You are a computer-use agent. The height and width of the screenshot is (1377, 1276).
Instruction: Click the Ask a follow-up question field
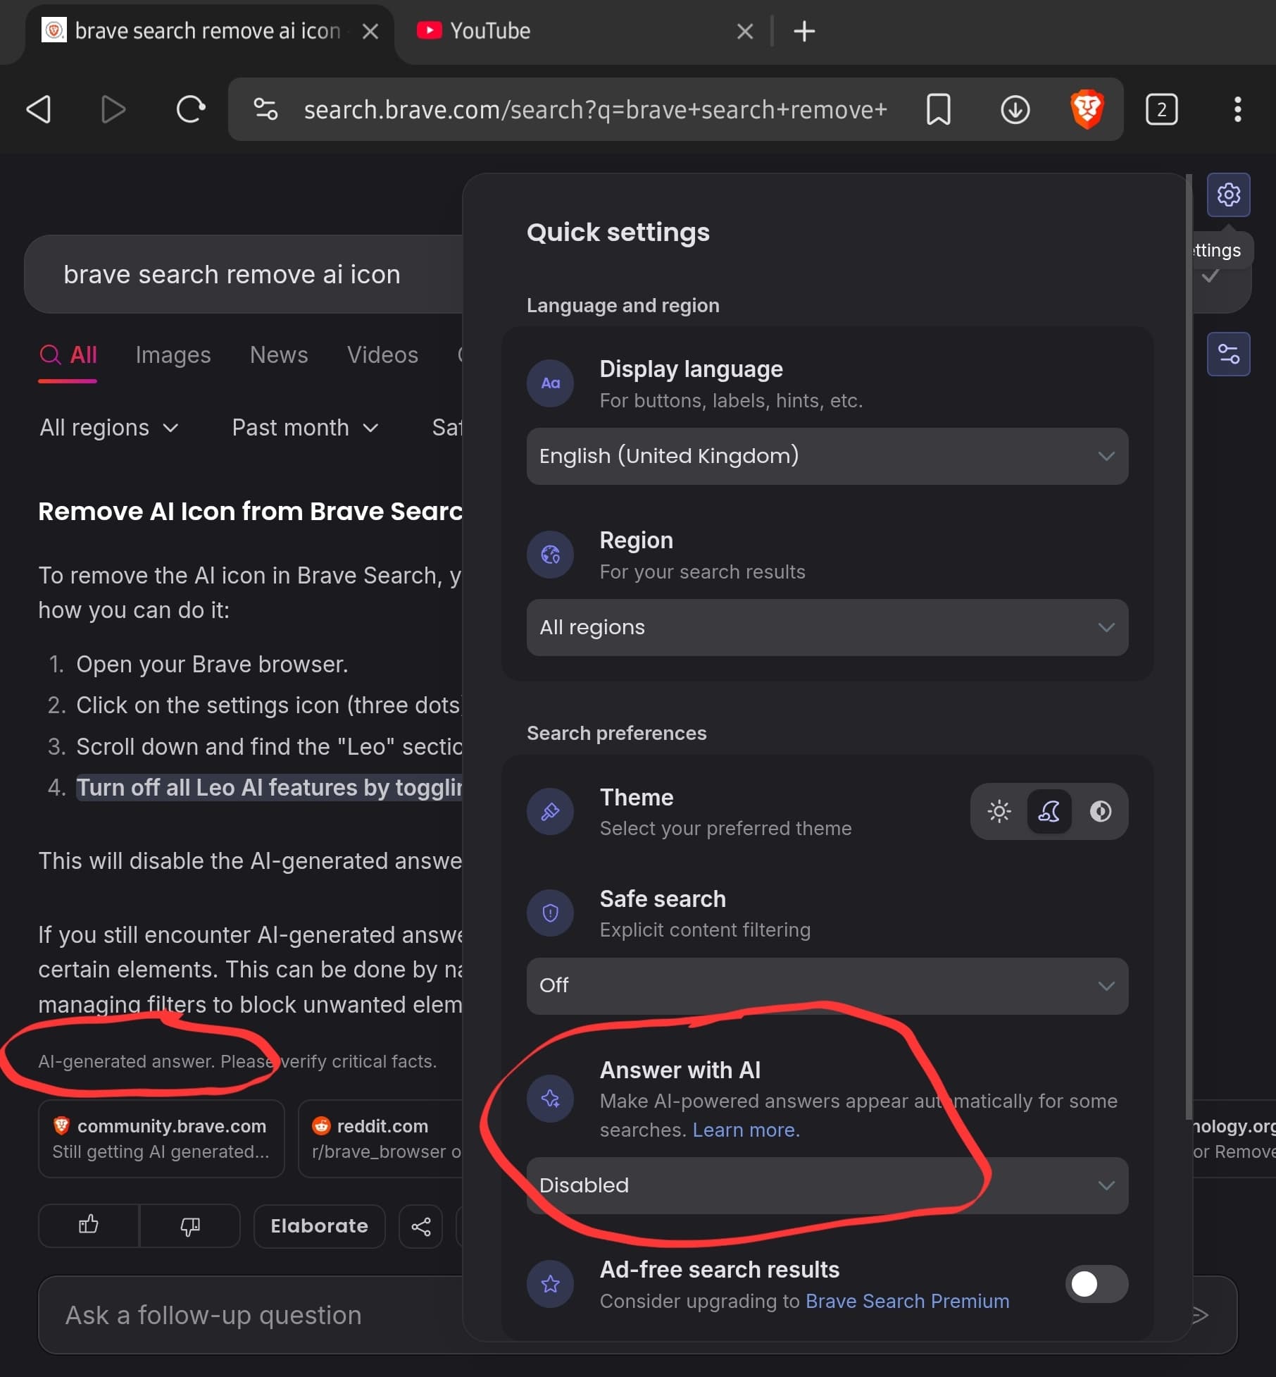(251, 1315)
